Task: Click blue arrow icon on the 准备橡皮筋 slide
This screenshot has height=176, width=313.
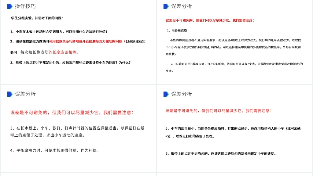Action: click(x=166, y=6)
